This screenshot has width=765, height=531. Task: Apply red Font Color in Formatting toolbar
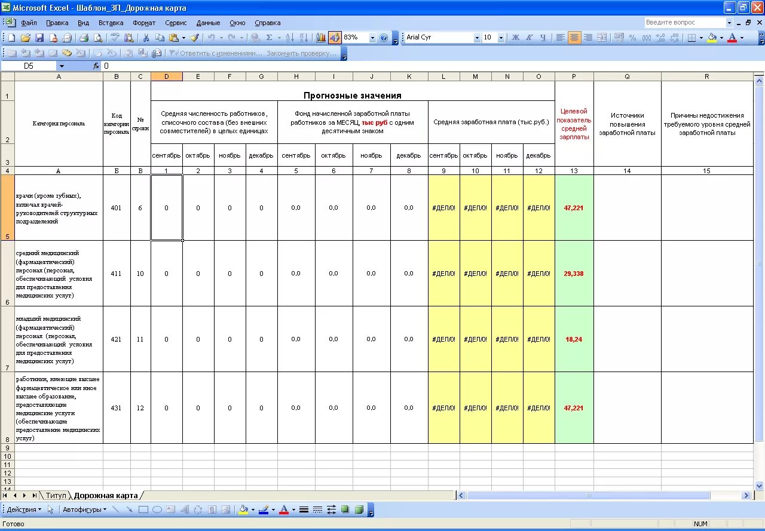(732, 38)
